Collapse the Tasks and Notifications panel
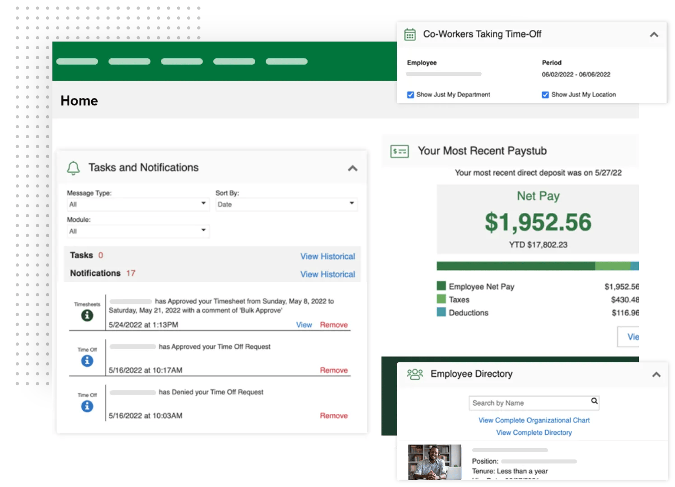675x487 pixels. tap(352, 168)
